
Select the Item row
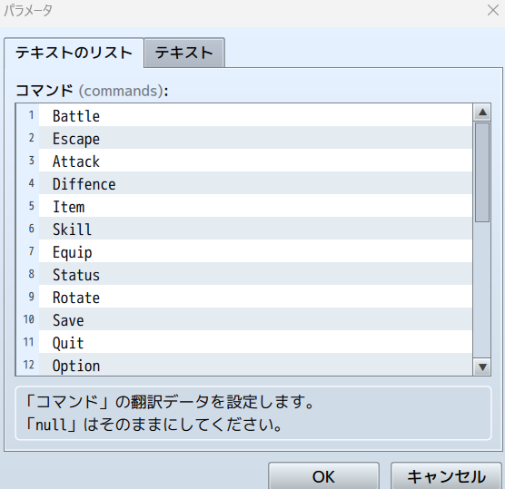pos(243,206)
